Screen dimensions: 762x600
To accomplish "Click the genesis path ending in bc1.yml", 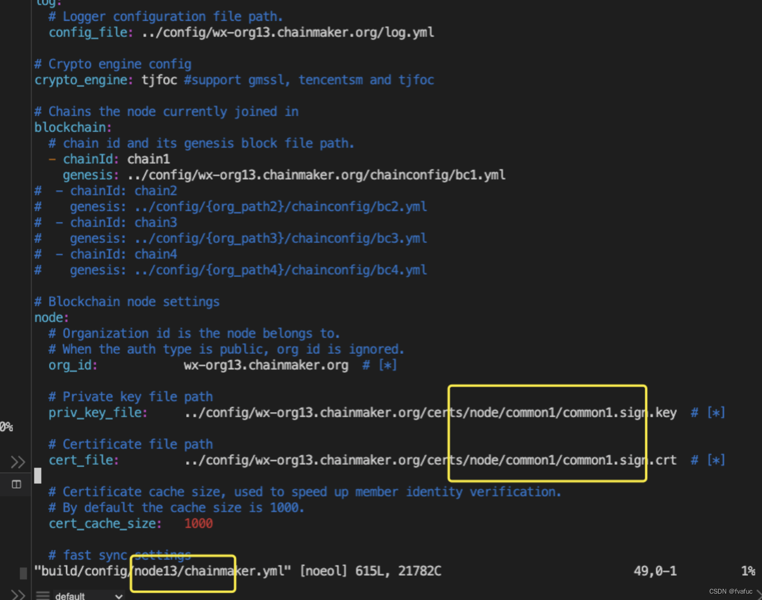I will [x=316, y=175].
